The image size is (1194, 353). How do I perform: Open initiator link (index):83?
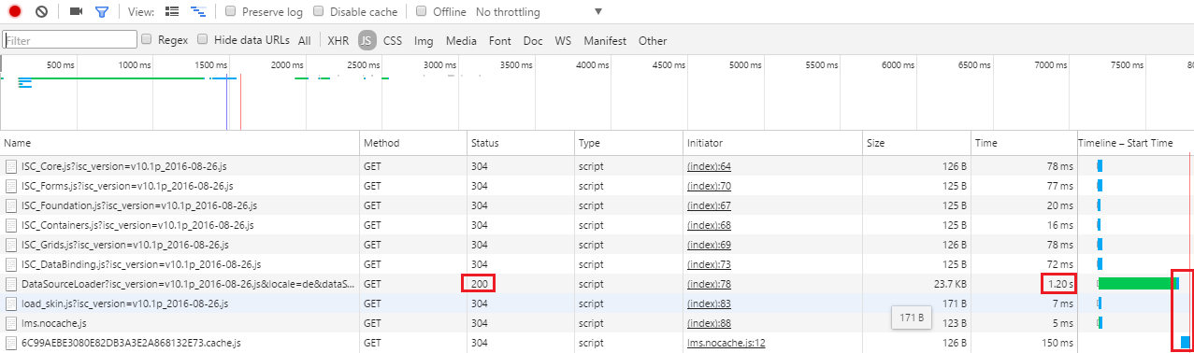point(709,304)
